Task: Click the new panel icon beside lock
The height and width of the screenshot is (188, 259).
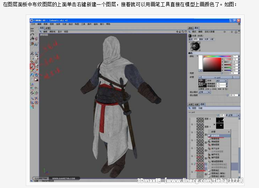Action: (239, 32)
